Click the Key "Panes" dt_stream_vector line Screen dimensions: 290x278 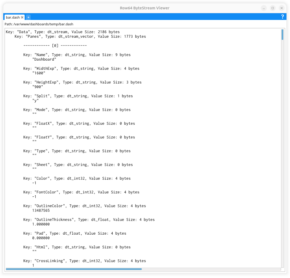click(80, 37)
